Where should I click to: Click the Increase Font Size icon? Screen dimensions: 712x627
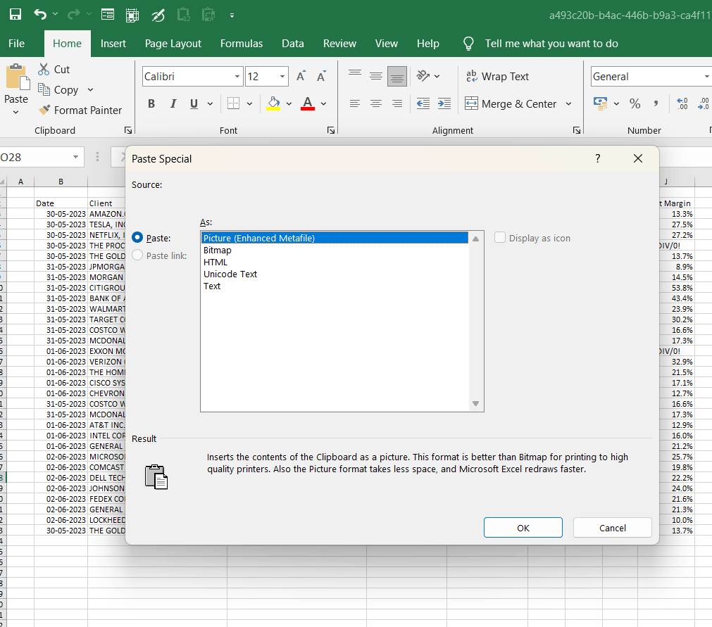(301, 77)
